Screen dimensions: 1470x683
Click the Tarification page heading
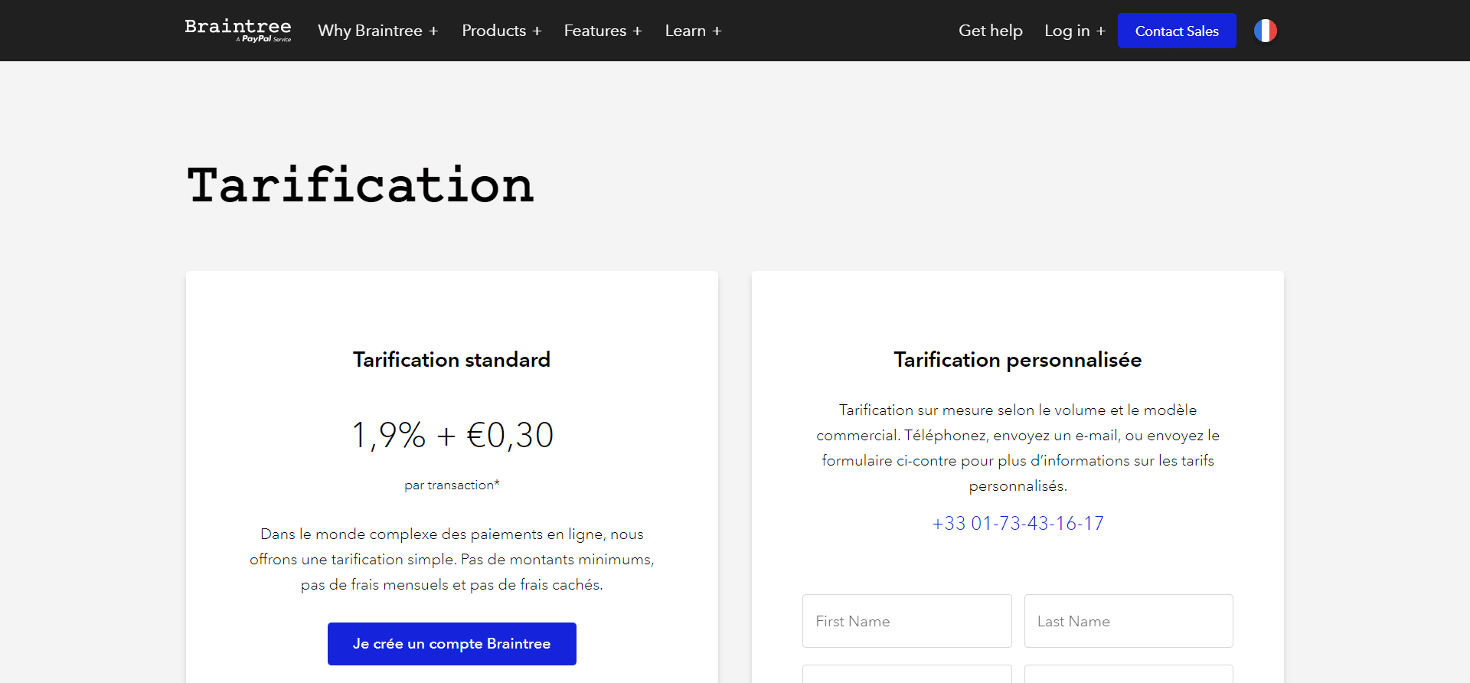tap(361, 185)
